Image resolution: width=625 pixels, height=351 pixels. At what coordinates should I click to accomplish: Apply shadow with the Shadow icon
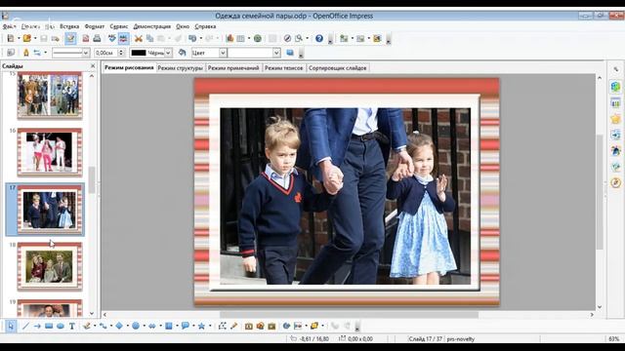click(x=290, y=53)
